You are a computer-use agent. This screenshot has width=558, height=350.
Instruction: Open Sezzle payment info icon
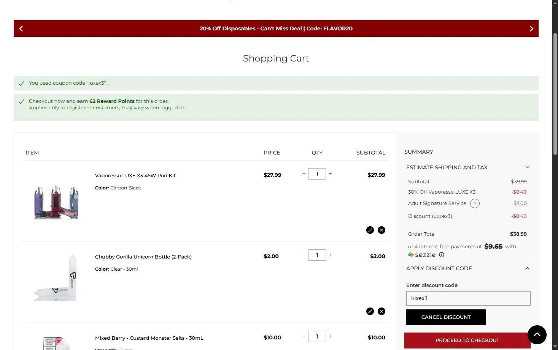pos(442,255)
